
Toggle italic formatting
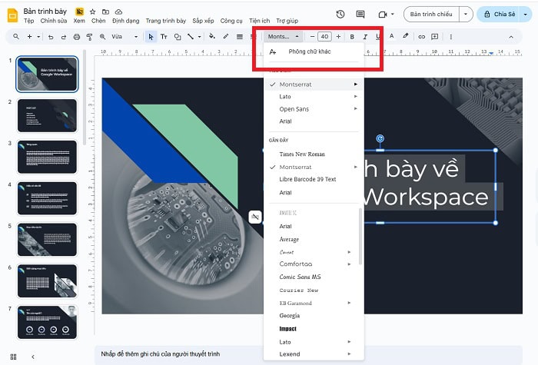click(365, 36)
